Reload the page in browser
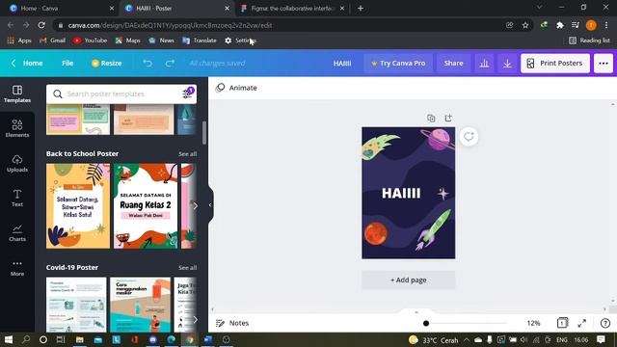Image resolution: width=617 pixels, height=347 pixels. point(41,25)
